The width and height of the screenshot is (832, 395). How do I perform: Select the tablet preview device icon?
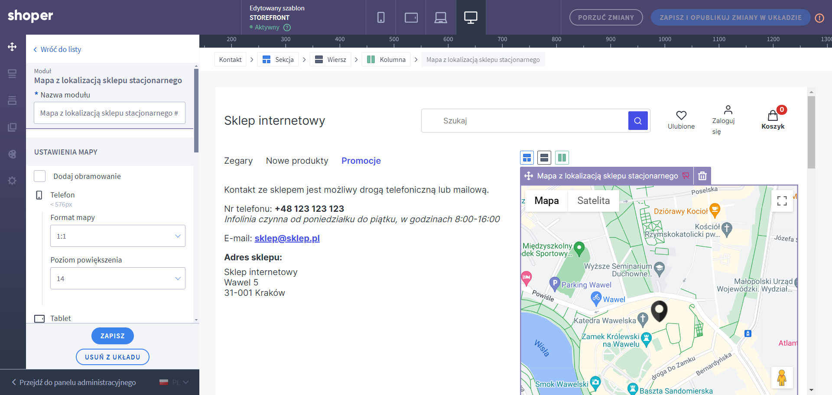(x=411, y=17)
